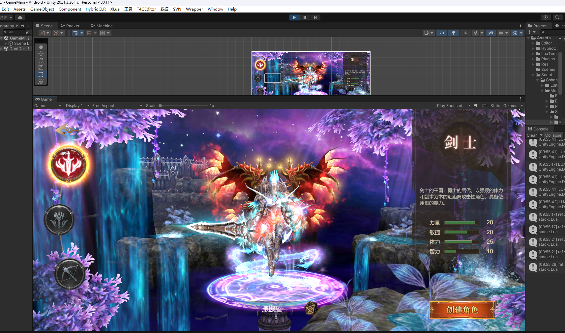Expand the Plugins folder

[533, 59]
